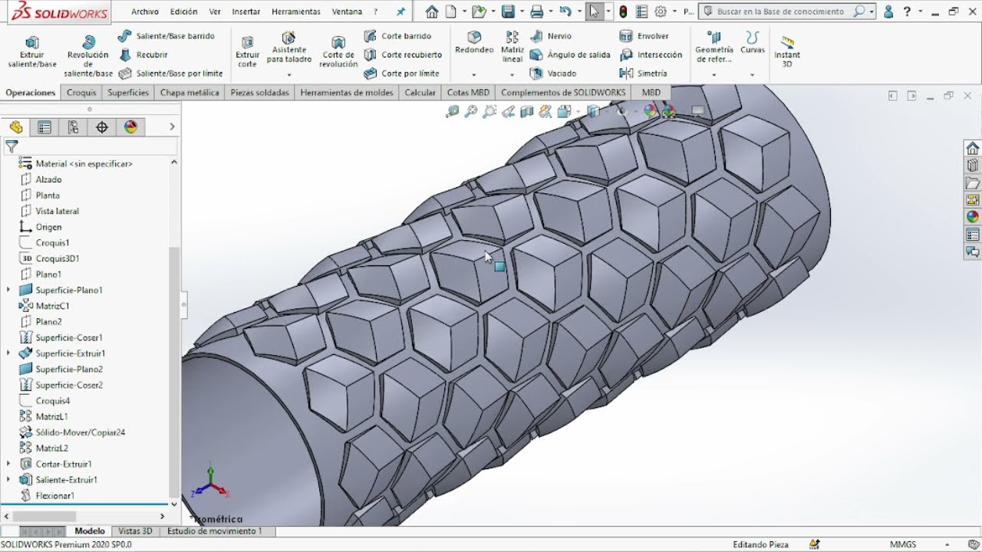The width and height of the screenshot is (982, 552).
Task: Click the Zoom to fit view icon
Action: 453,112
